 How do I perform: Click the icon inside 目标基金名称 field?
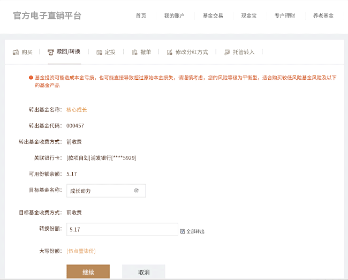point(137,191)
